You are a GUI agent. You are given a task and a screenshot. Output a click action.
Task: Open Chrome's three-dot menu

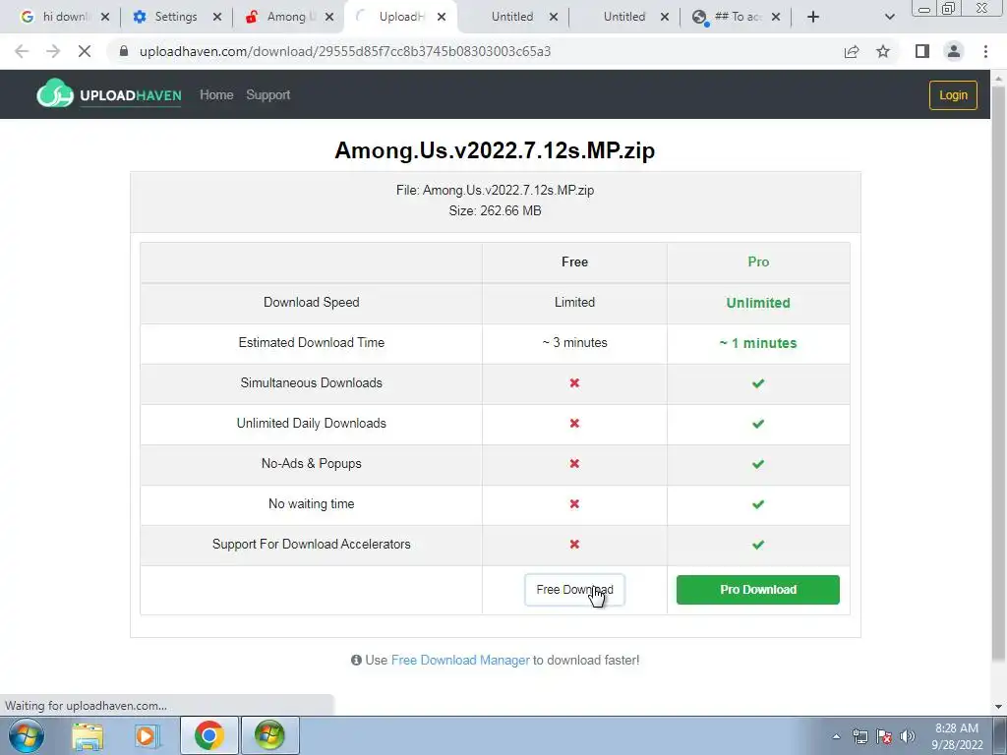tap(985, 51)
